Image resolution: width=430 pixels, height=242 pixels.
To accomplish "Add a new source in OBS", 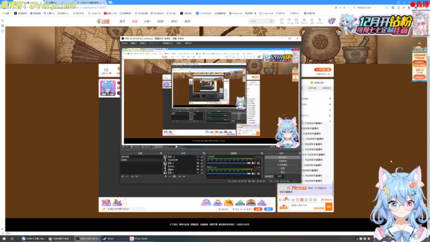I will click(166, 176).
